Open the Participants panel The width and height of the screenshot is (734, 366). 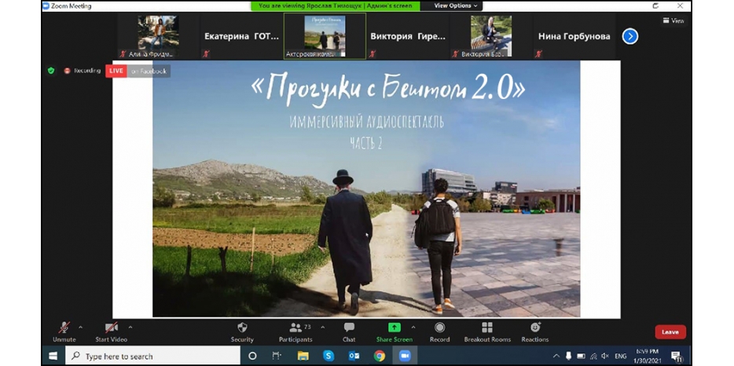click(295, 332)
